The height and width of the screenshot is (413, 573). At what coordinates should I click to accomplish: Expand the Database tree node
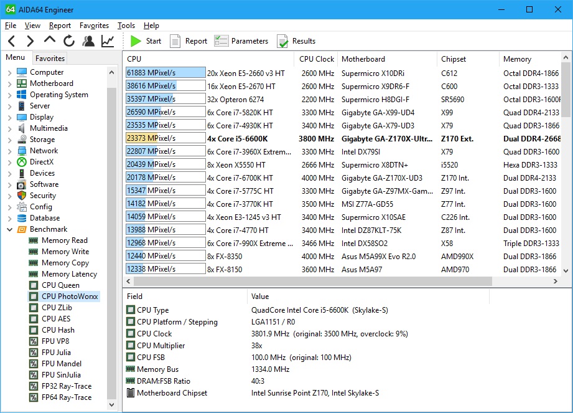pos(9,219)
